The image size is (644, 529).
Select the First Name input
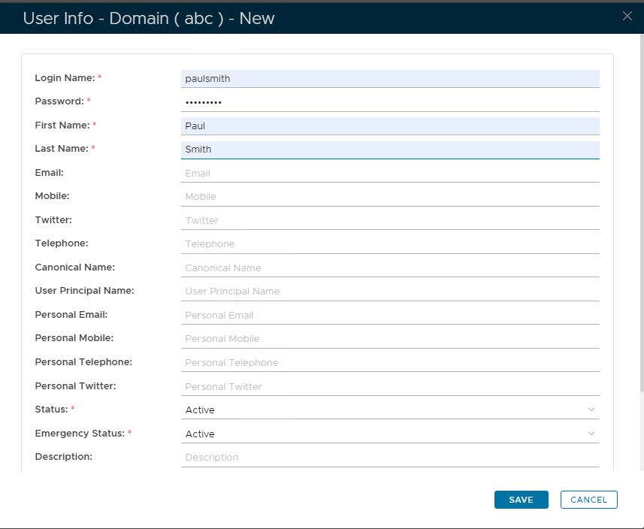pos(389,125)
